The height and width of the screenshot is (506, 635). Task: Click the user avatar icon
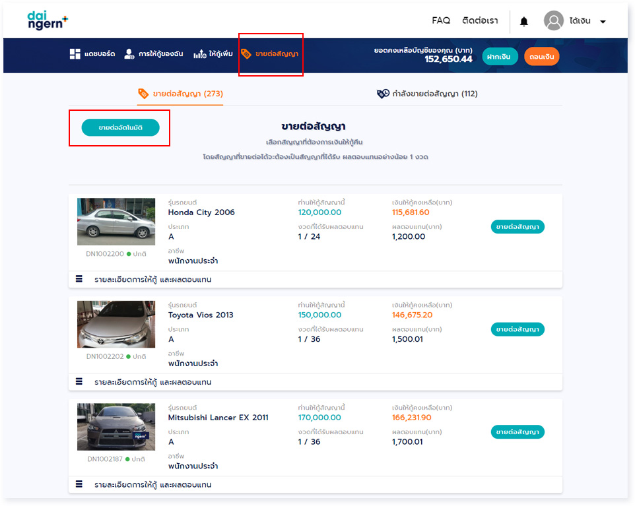coord(553,21)
